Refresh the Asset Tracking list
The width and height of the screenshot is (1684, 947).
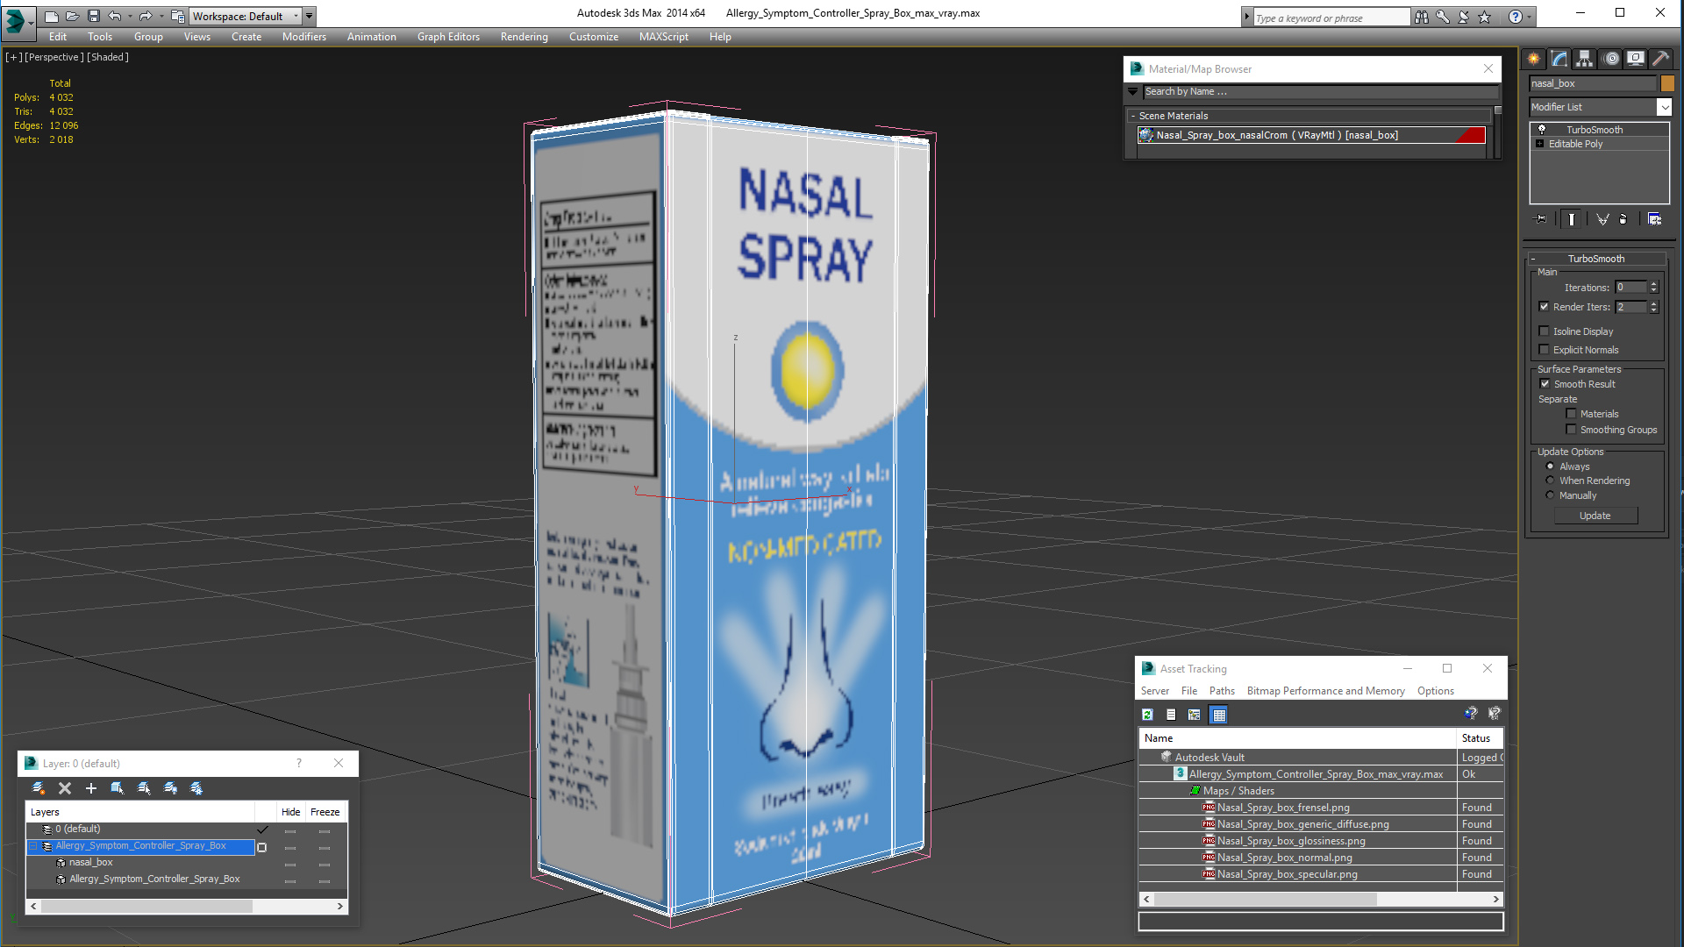1147,715
